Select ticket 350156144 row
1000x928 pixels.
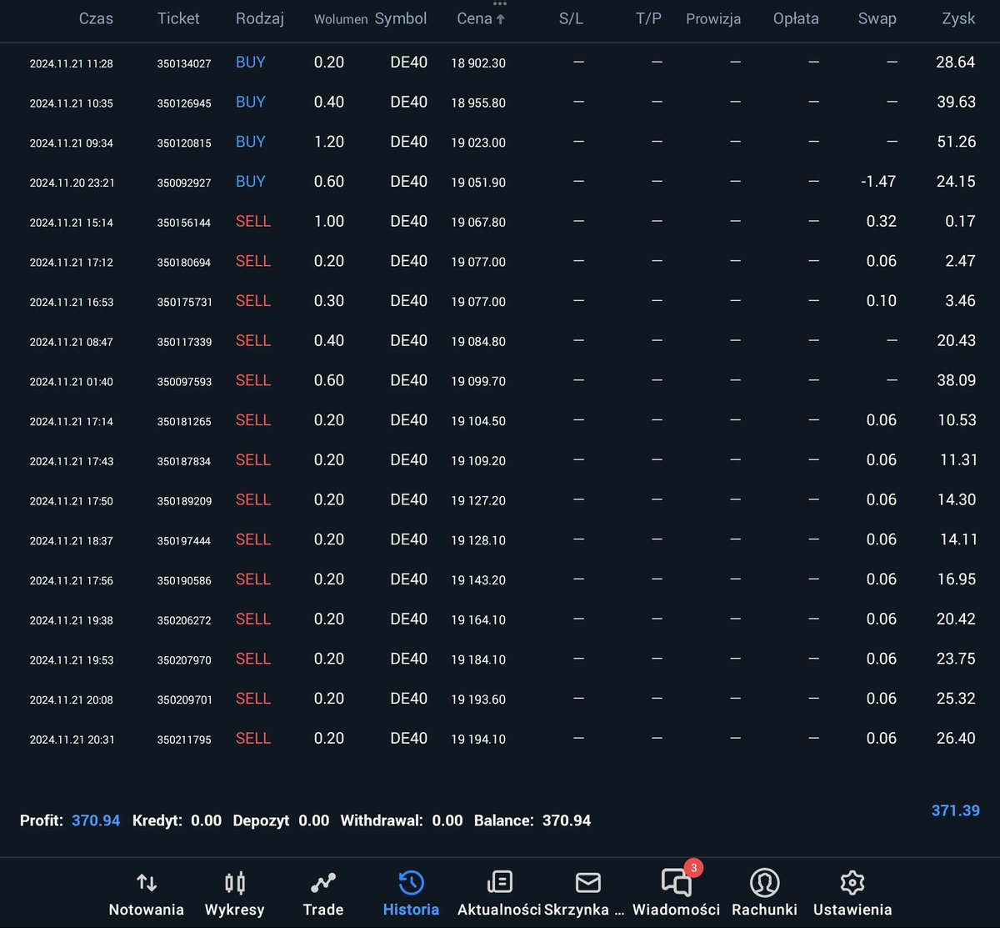500,222
